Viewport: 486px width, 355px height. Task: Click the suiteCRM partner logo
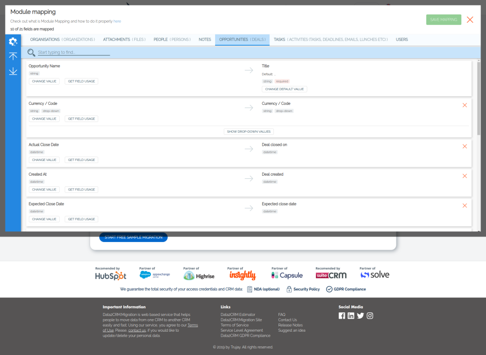click(331, 274)
